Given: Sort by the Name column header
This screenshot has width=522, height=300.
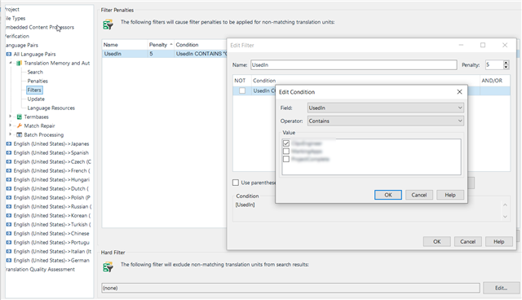Looking at the screenshot, I should click(125, 45).
